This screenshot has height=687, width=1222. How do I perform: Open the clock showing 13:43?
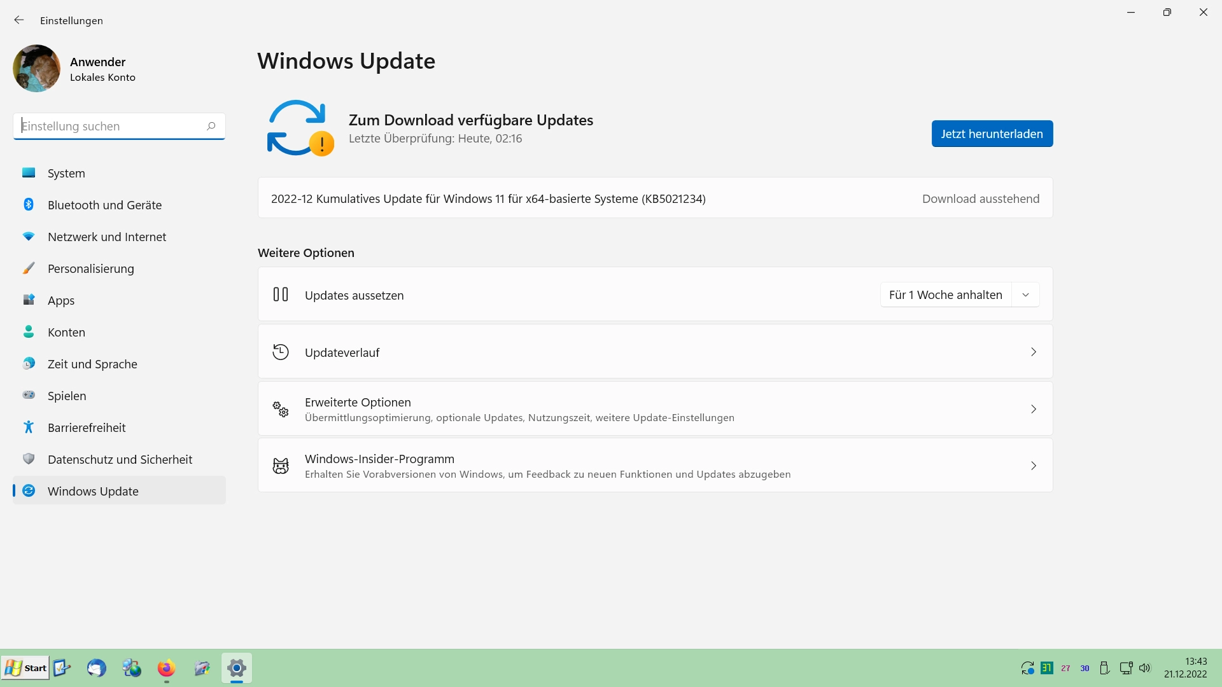tap(1186, 668)
